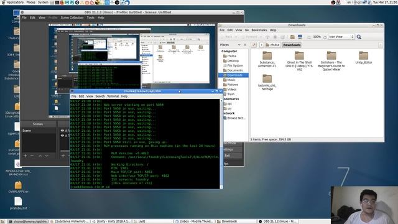Open OBS Tools menu
This screenshot has height=224, width=398.
91,17
